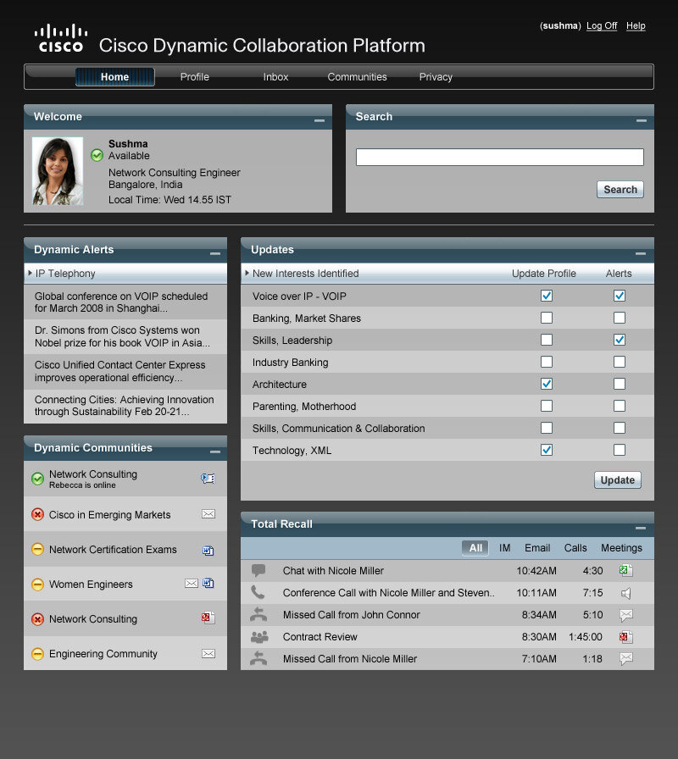This screenshot has height=759, width=678.
Task: Open the message icon in Missed Call from Nicole Miller 7:10AM row
Action: (x=626, y=659)
